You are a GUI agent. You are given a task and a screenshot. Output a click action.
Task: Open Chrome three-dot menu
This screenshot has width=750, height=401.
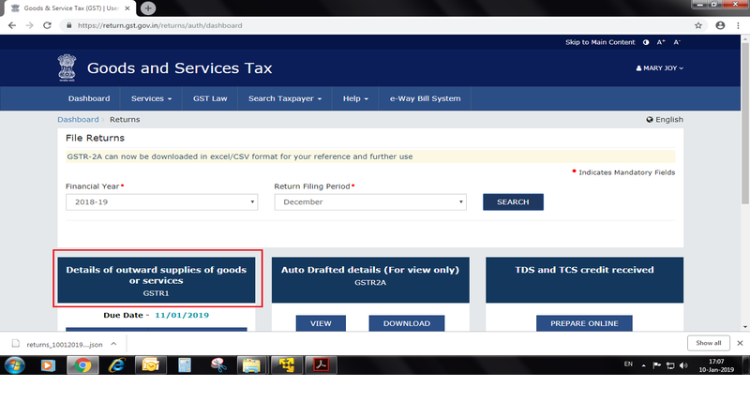tap(738, 25)
